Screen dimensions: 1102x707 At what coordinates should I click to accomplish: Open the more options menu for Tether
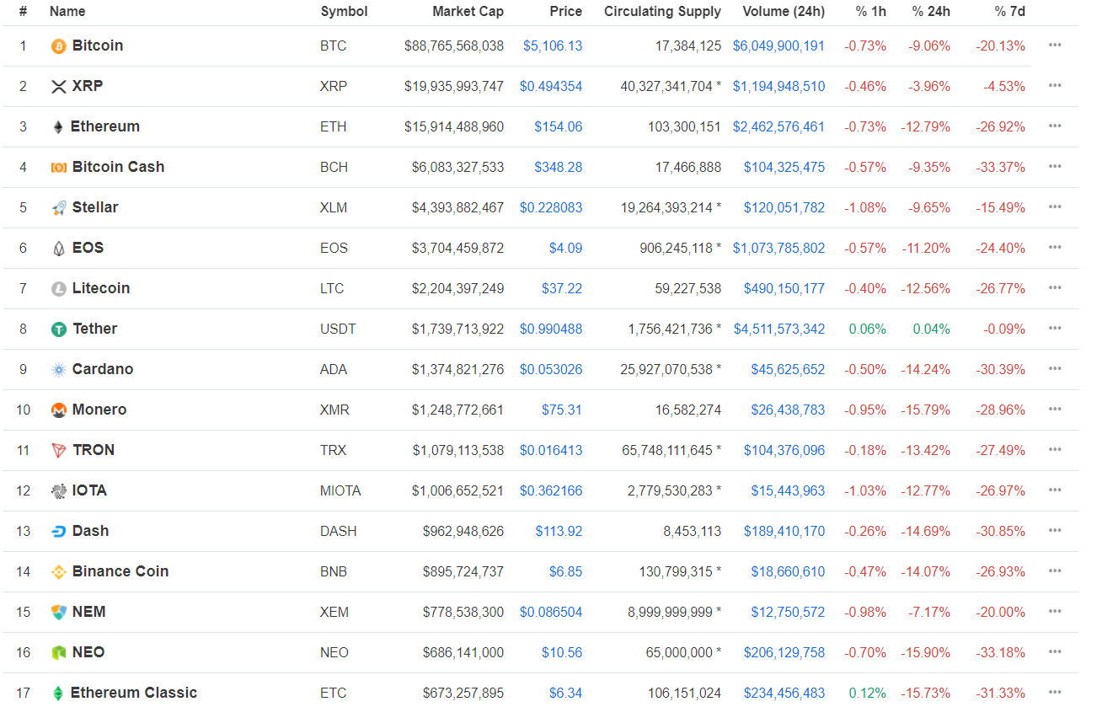tap(1055, 328)
